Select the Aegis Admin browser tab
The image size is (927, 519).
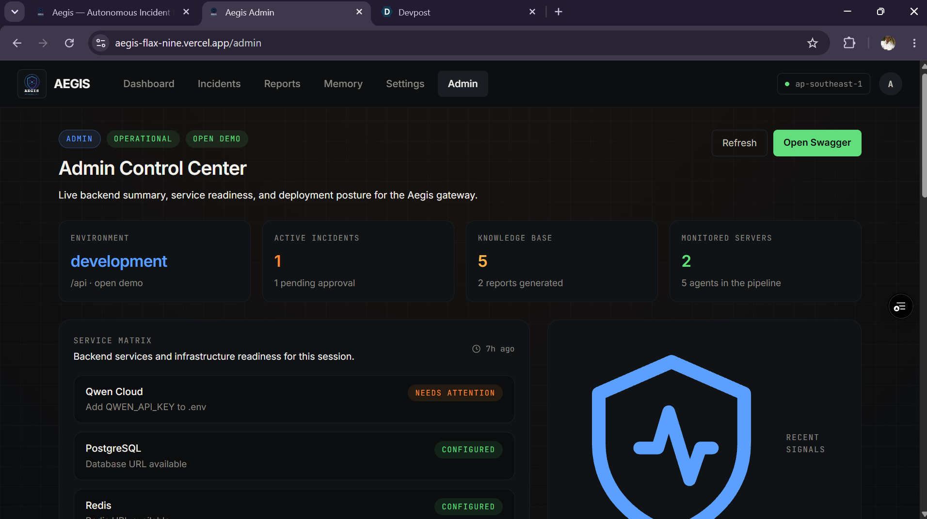[286, 12]
